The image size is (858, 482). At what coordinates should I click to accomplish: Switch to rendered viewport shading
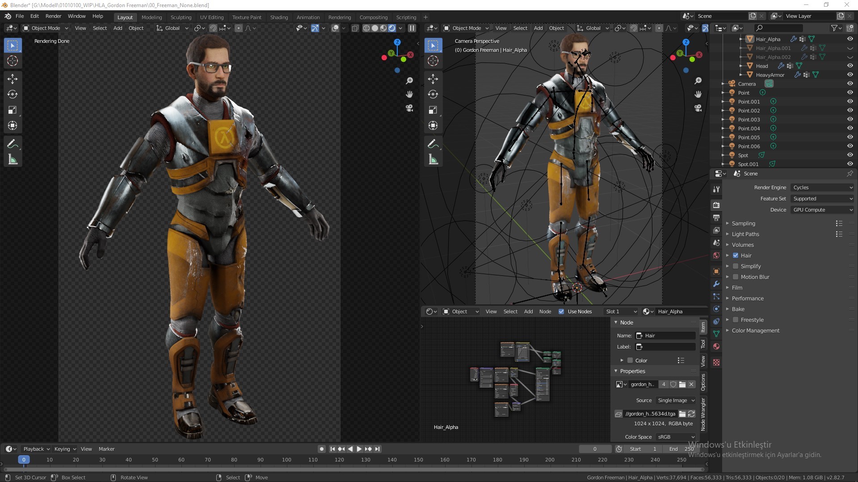pyautogui.click(x=392, y=28)
